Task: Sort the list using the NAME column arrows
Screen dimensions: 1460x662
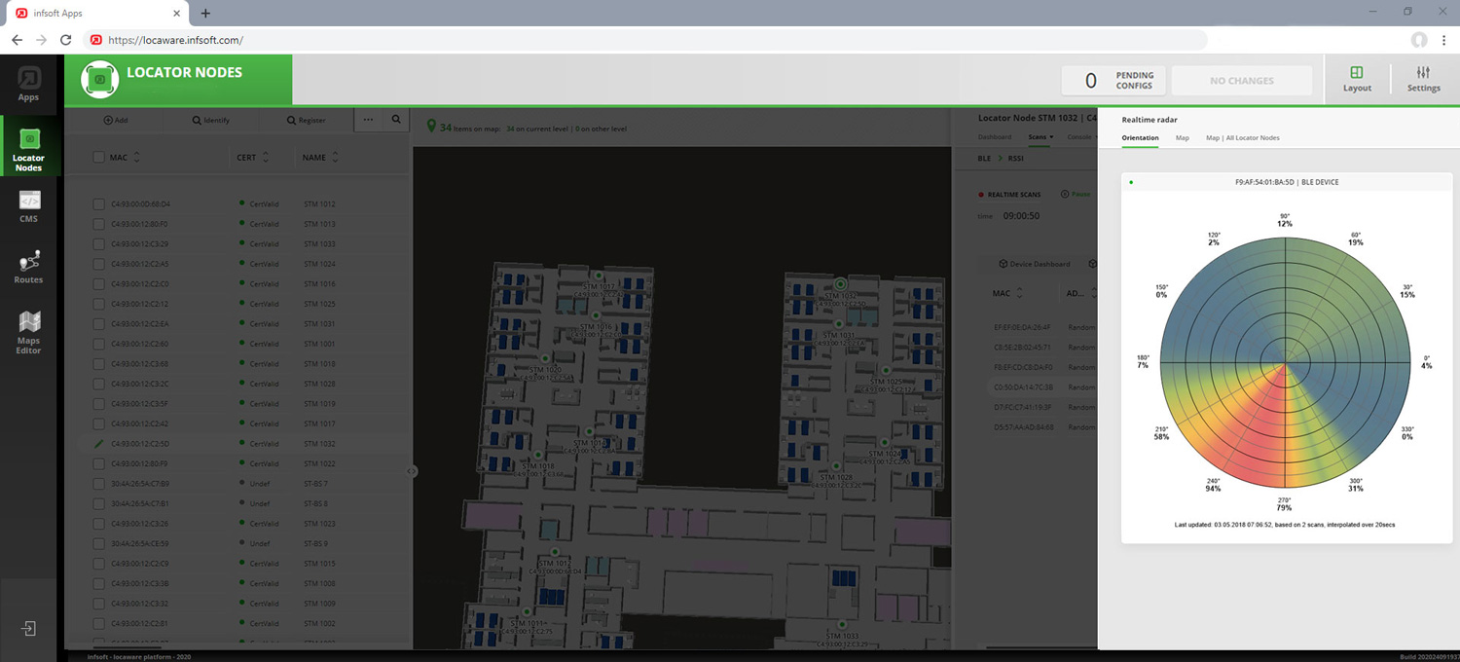Action: (337, 157)
